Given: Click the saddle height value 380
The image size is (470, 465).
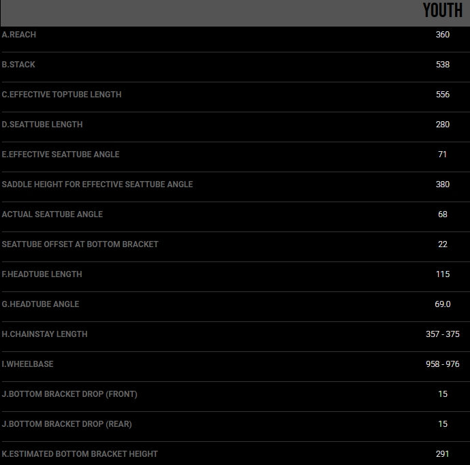Looking at the screenshot, I should [x=443, y=185].
